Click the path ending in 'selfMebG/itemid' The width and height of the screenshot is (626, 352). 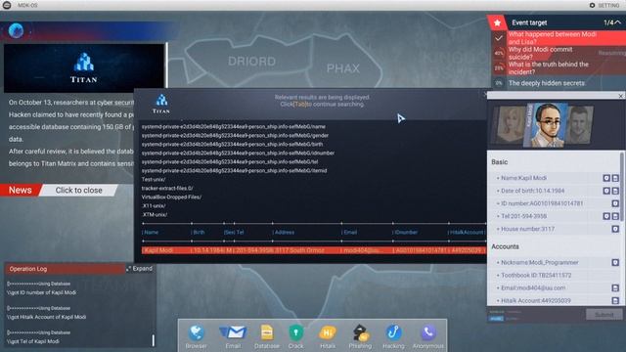coord(235,171)
